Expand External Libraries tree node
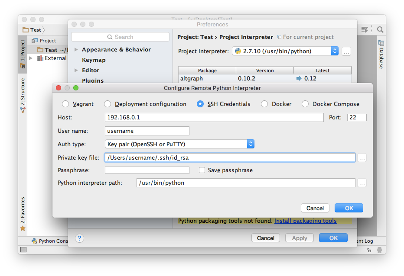 click(x=31, y=58)
